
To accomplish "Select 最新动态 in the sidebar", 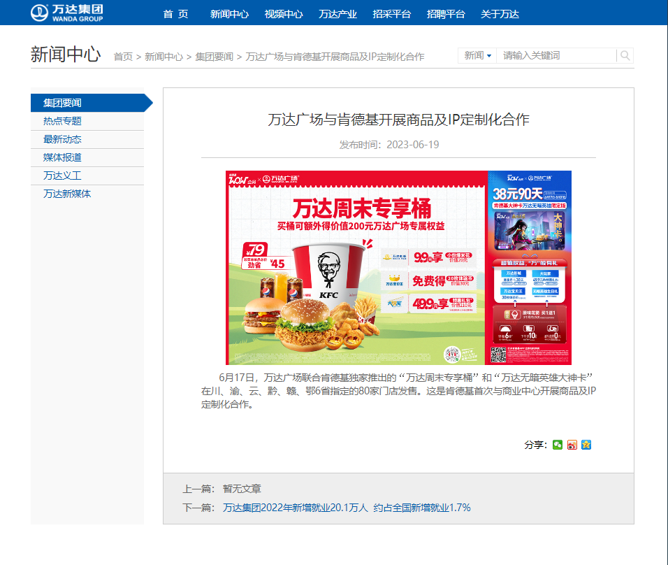I will tap(87, 139).
